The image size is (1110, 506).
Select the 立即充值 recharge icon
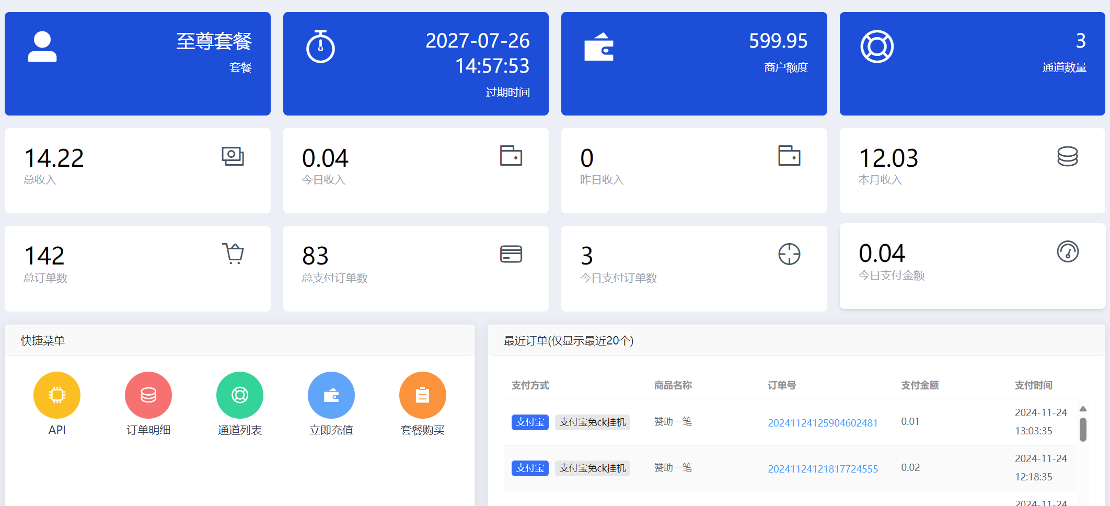pyautogui.click(x=331, y=395)
